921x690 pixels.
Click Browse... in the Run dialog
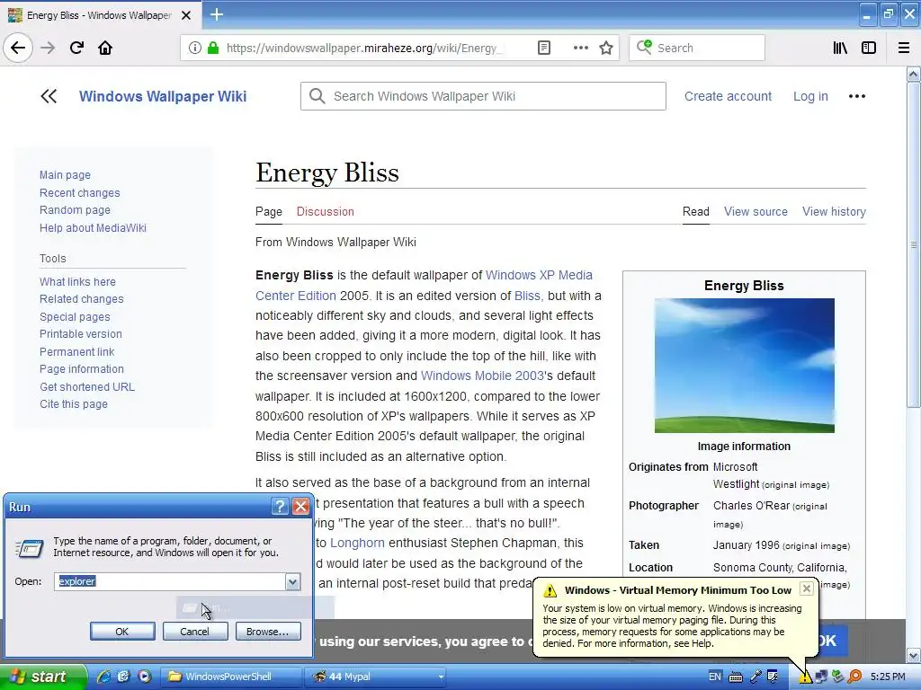268,632
